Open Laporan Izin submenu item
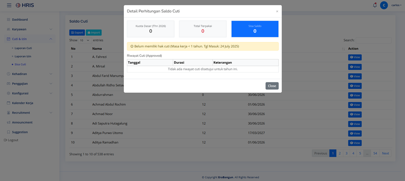 click(x=23, y=56)
